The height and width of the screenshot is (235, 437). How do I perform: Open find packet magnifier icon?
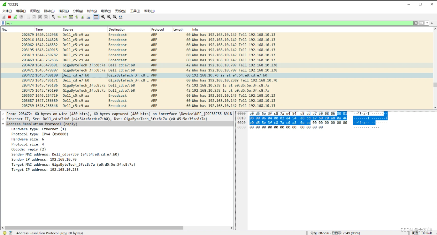(53, 17)
